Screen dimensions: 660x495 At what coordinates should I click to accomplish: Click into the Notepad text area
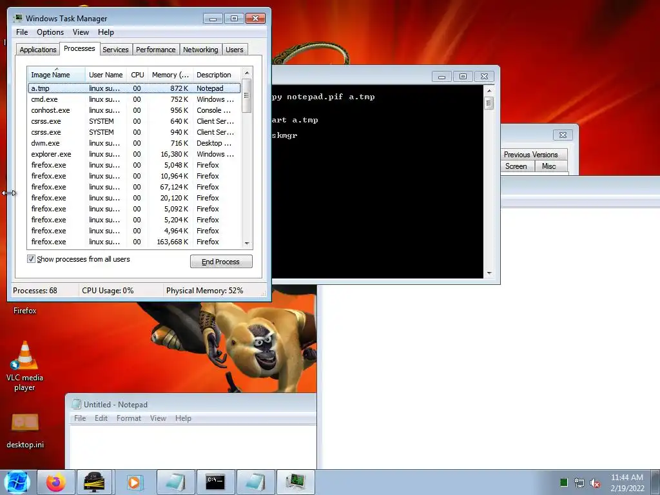click(x=193, y=446)
